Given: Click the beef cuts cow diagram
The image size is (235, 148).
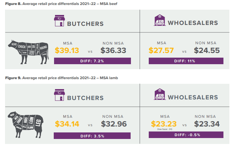Looking at the screenshot, I should 28,52.
